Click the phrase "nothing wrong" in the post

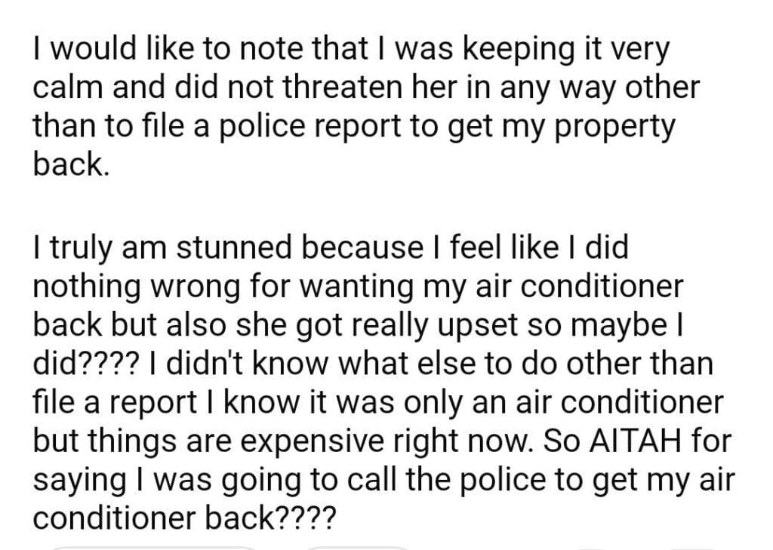pyautogui.click(x=135, y=287)
